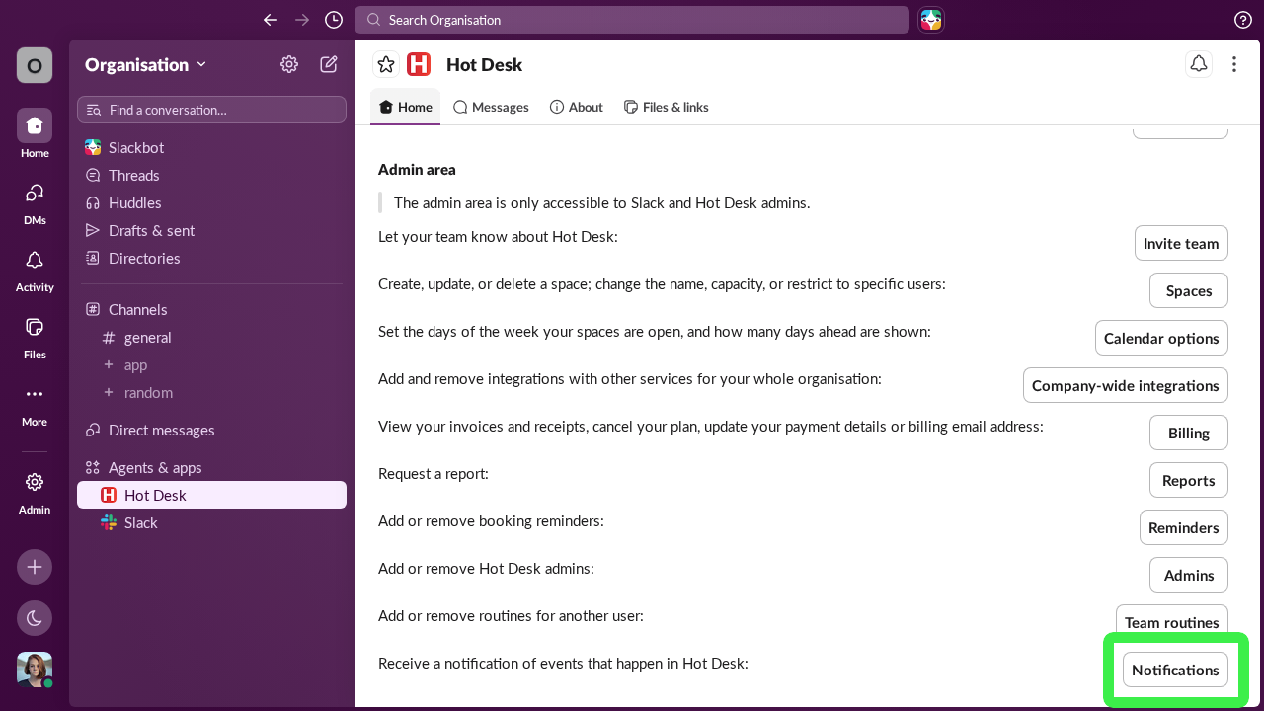Click the Admins button
The width and height of the screenshot is (1264, 711).
[x=1189, y=575]
